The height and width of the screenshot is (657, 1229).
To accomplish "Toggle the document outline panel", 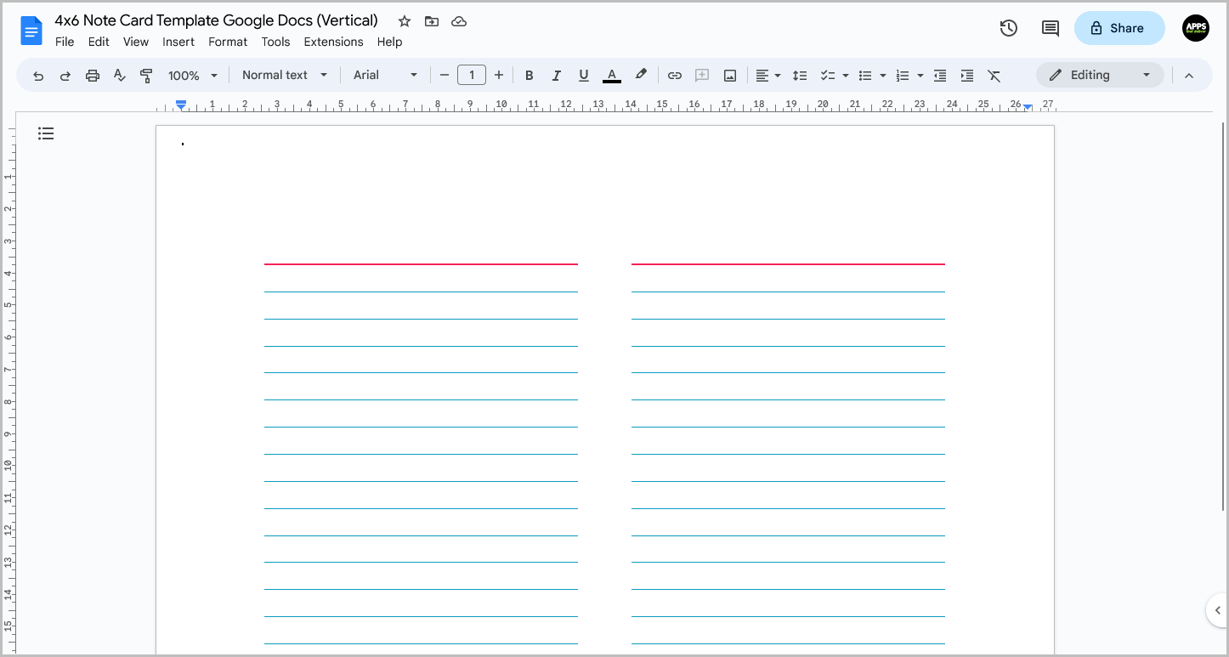I will point(46,133).
